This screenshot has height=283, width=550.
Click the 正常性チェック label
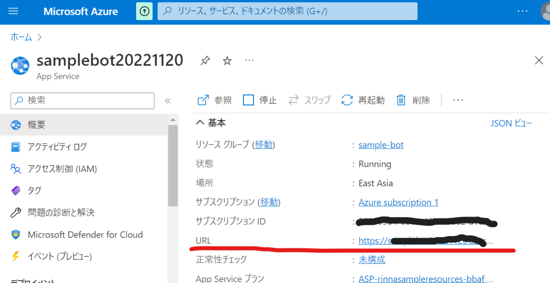tap(221, 260)
